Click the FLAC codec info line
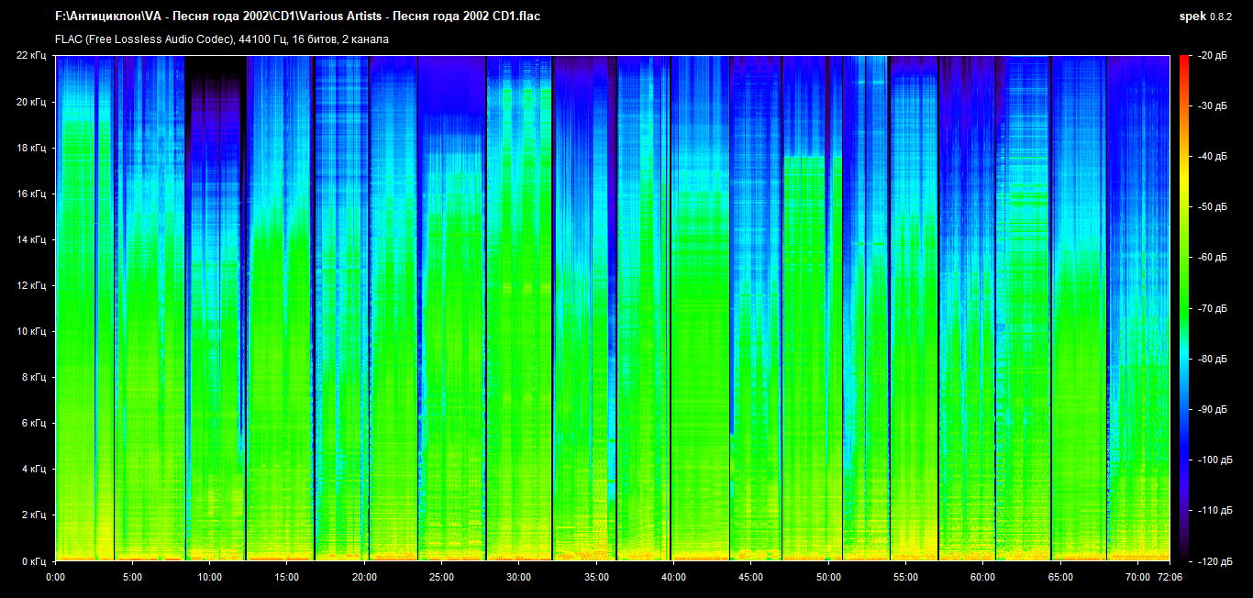This screenshot has width=1253, height=598. 222,39
